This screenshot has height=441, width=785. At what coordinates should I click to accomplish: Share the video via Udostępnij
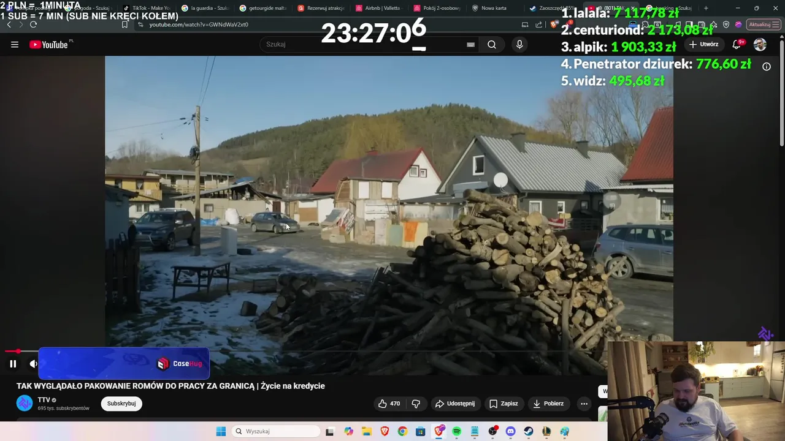455,404
